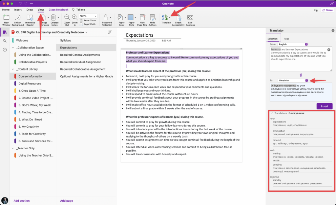This screenshot has height=205, width=336.
Task: Open the Welcome section
Action: [x=33, y=40]
